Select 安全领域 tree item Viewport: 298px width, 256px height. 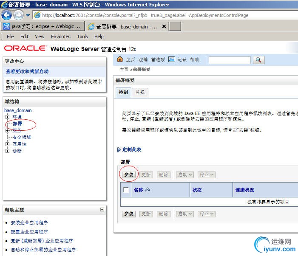pyautogui.click(x=22, y=137)
